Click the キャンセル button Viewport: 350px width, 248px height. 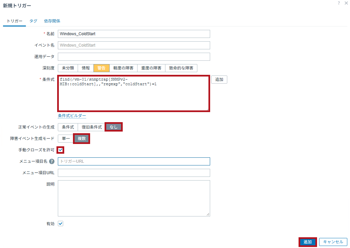point(333,242)
